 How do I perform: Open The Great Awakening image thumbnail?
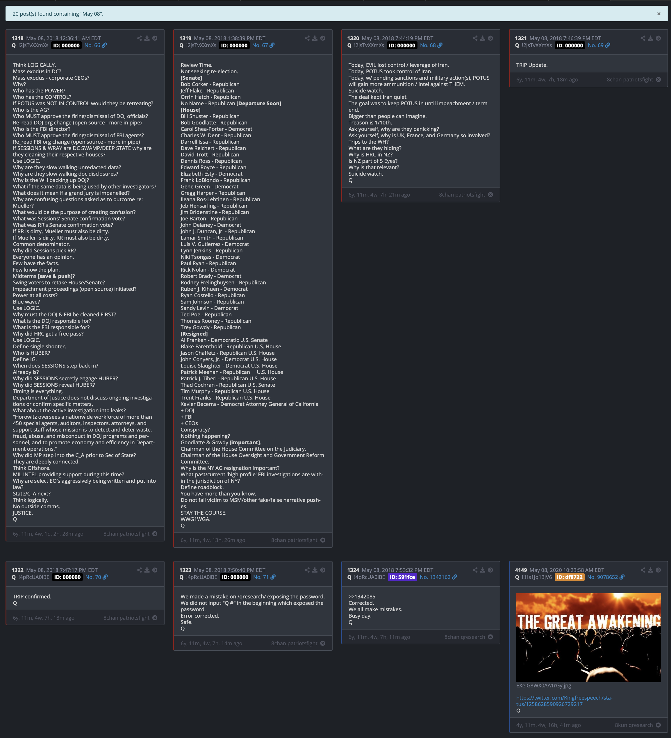click(588, 637)
